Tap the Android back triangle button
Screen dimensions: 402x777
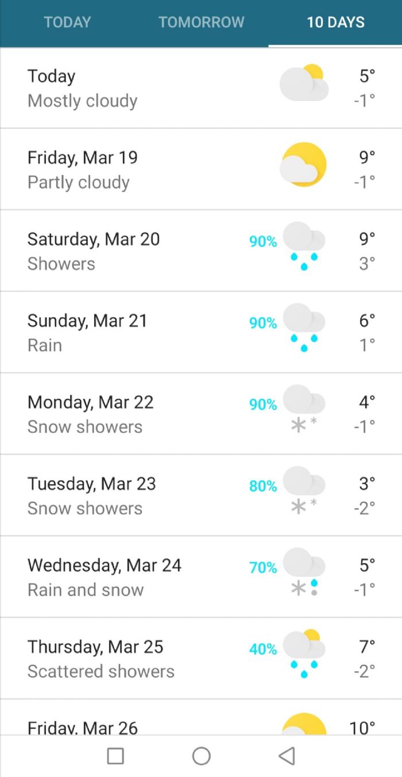click(287, 756)
